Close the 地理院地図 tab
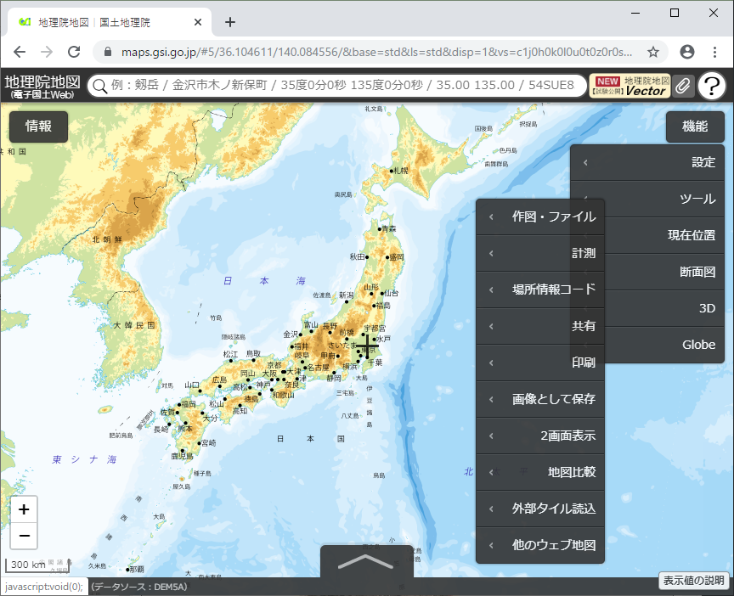Image resolution: width=734 pixels, height=596 pixels. (x=198, y=22)
